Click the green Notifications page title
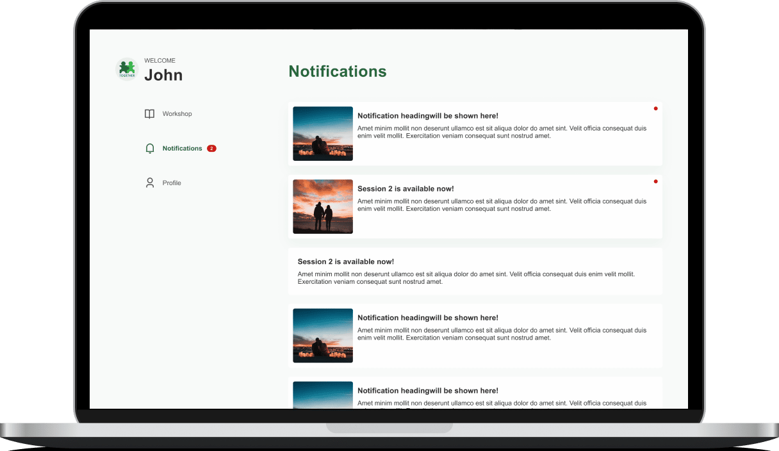This screenshot has height=451, width=779. click(x=338, y=71)
